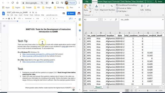Viewport: 165px width, 93px height.
Task: Open Google Keep side panel icon
Action: click(x=80, y=25)
